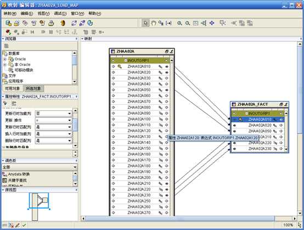Click the tag-shaped icon in the main toolbar
Screen dimensions: 304x230
(25, 23)
